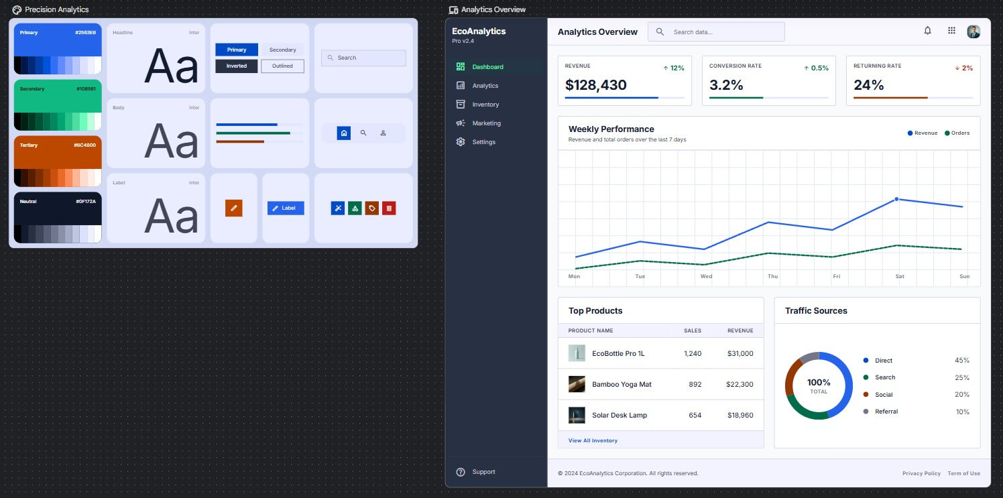This screenshot has height=498, width=1003.
Task: Select Marketing menu item label
Action: tap(487, 123)
